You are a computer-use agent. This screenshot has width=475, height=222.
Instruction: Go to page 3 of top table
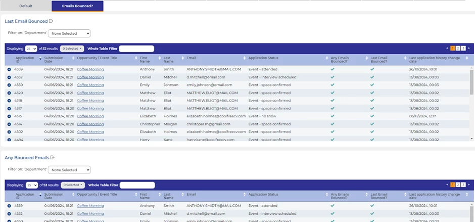tap(463, 48)
